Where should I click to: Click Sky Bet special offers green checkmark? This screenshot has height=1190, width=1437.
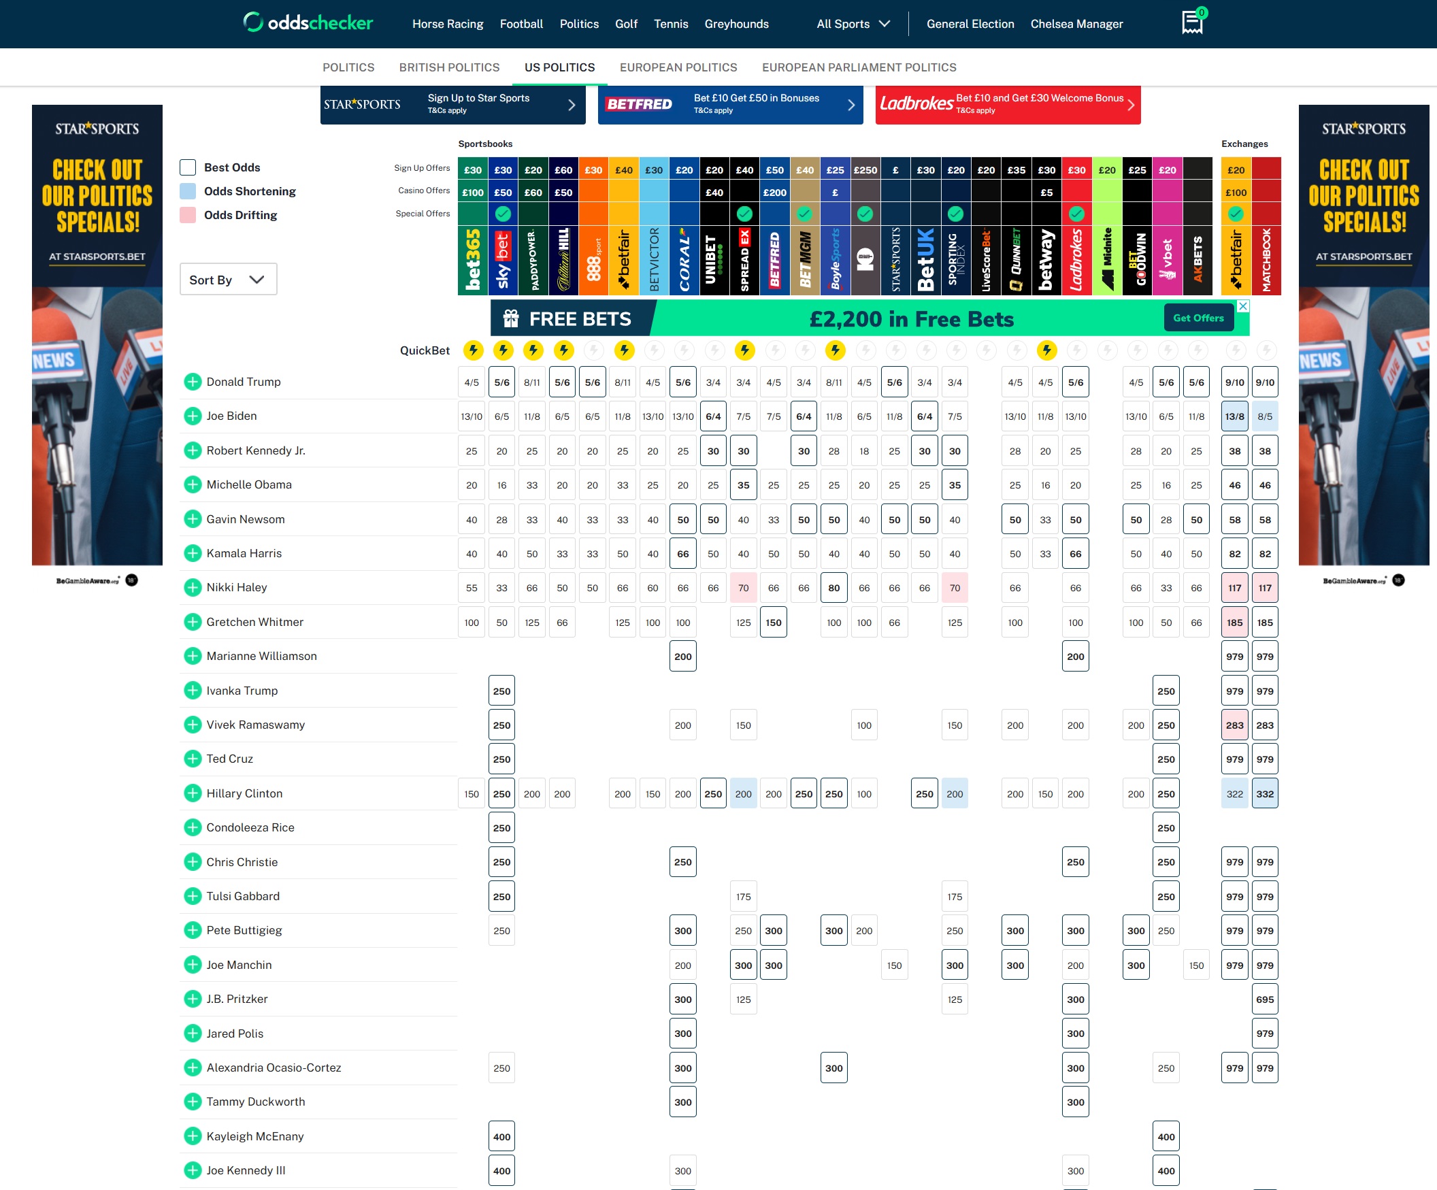pos(503,214)
